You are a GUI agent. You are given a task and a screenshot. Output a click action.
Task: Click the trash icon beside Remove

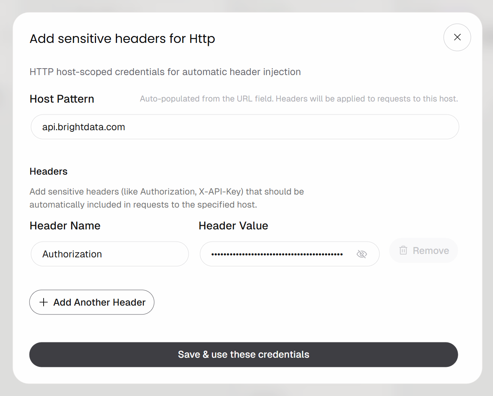pos(403,250)
